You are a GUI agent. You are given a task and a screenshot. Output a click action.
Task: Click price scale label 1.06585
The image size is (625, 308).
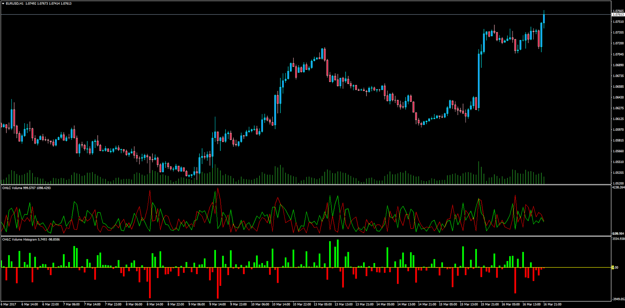coord(618,87)
